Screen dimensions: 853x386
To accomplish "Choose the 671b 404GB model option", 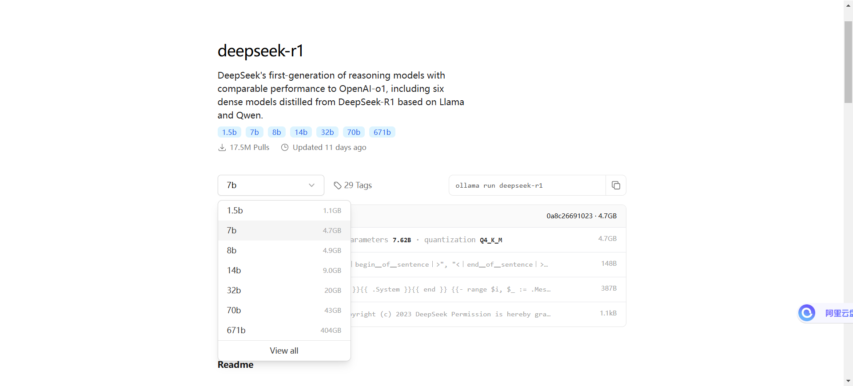I will (x=284, y=331).
